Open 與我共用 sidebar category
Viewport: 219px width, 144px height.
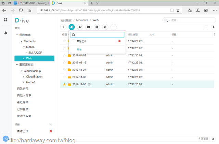click(23, 89)
